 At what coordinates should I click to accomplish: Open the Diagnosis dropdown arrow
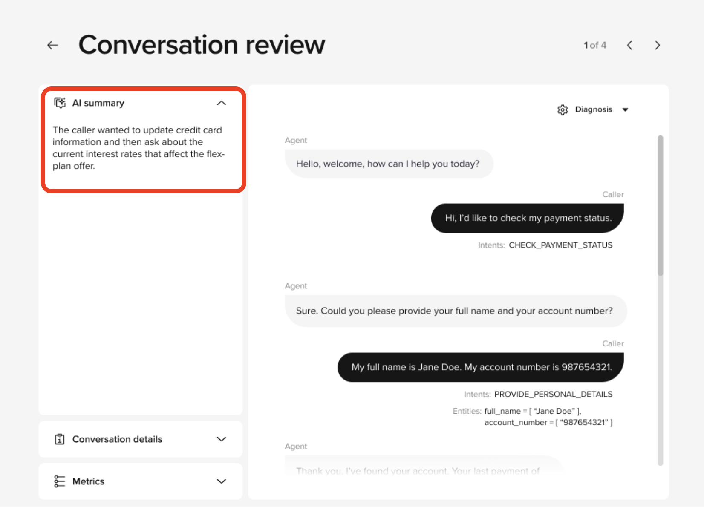point(626,109)
